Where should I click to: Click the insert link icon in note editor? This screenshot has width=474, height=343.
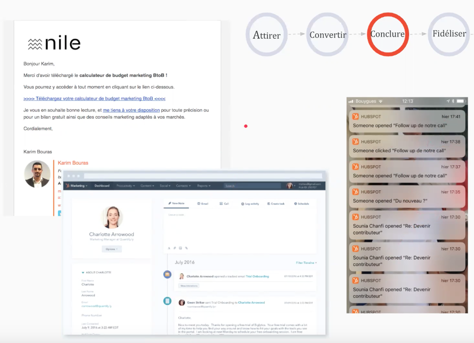pyautogui.click(x=186, y=248)
